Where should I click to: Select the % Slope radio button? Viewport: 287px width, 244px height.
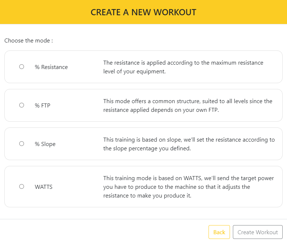point(21,143)
